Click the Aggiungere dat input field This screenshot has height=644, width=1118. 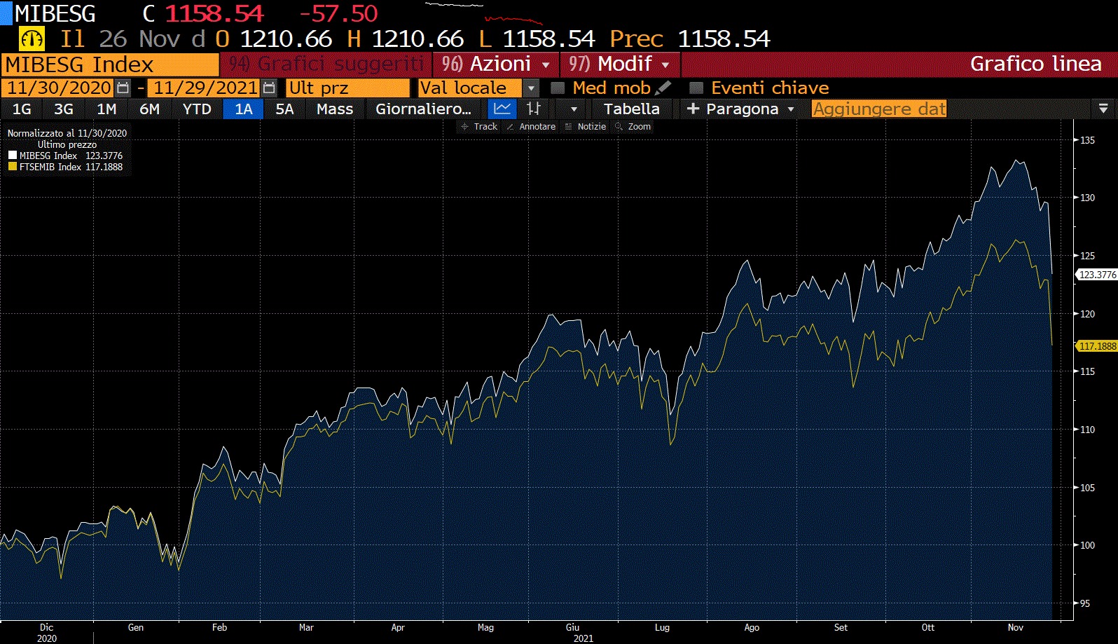879,109
